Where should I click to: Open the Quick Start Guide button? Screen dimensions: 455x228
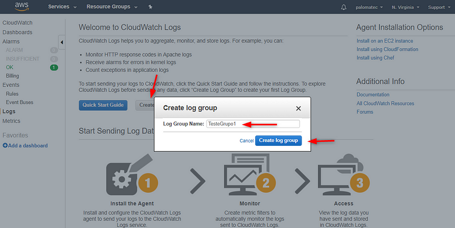click(103, 105)
